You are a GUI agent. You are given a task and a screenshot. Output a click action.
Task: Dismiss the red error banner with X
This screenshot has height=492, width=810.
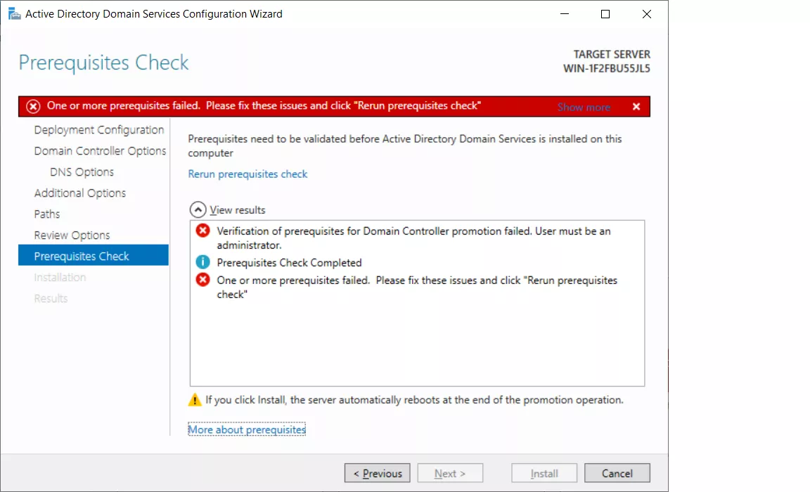[x=636, y=106]
